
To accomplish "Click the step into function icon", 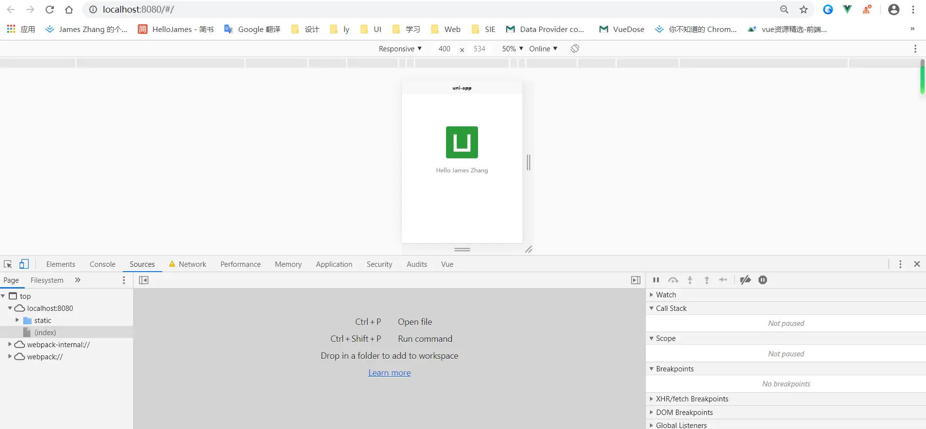I will point(690,280).
